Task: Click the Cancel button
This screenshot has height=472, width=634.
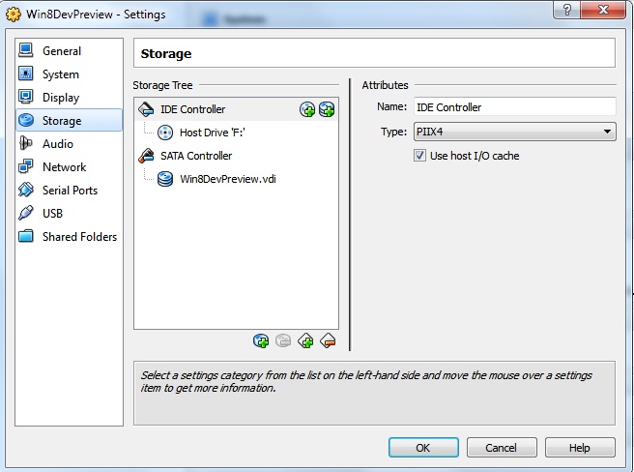Action: pos(501,448)
